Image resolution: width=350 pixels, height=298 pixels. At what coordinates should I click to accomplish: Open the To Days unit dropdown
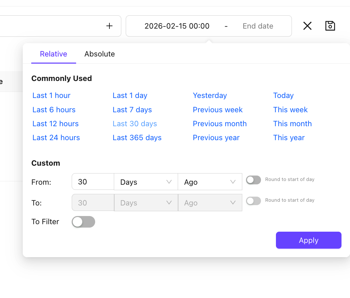[146, 203]
